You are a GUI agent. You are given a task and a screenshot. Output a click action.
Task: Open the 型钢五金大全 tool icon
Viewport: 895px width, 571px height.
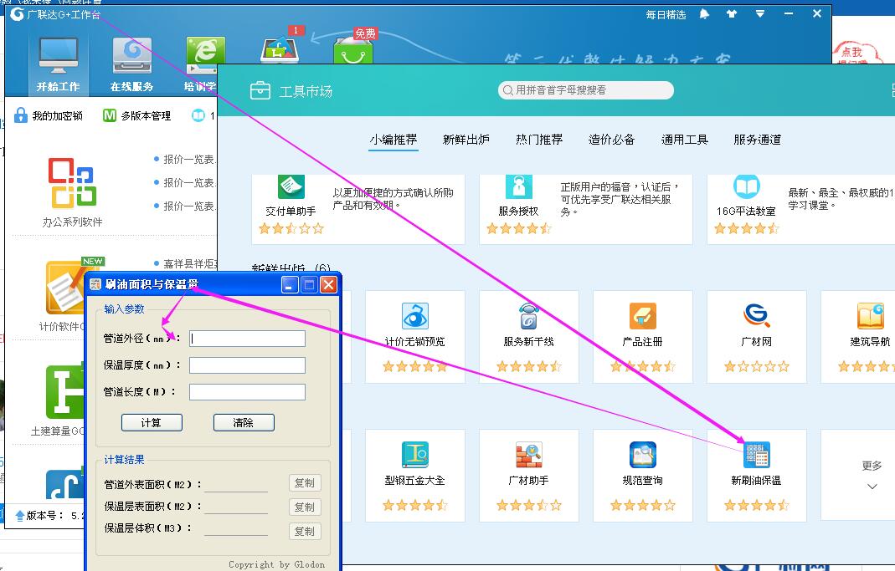[x=415, y=456]
